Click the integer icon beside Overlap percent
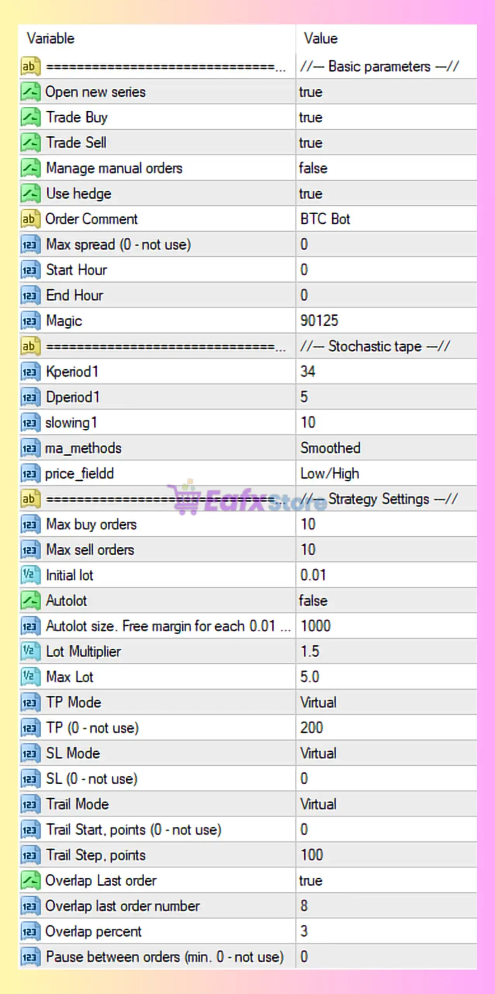Viewport: 495px width, 994px height. [x=30, y=931]
